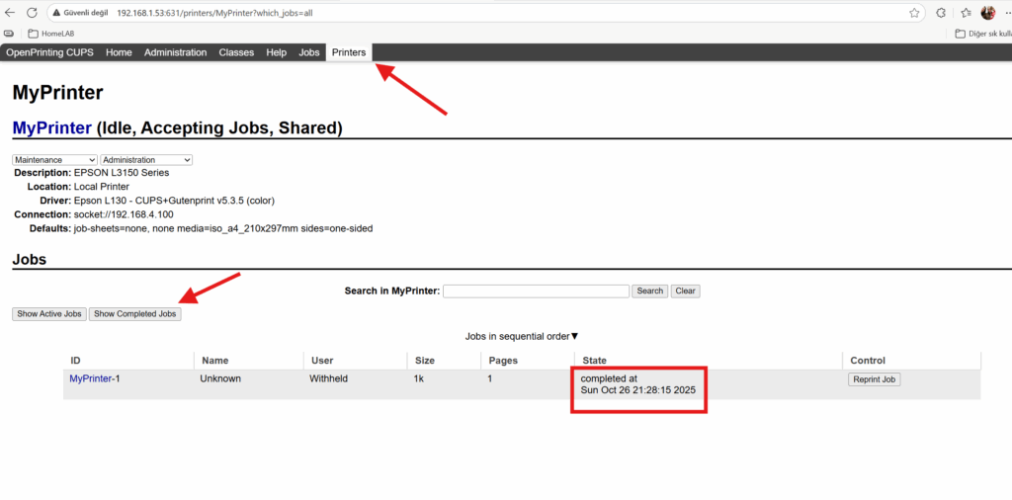1012x500 pixels.
Task: Open the browser extensions puzzle icon
Action: (940, 13)
